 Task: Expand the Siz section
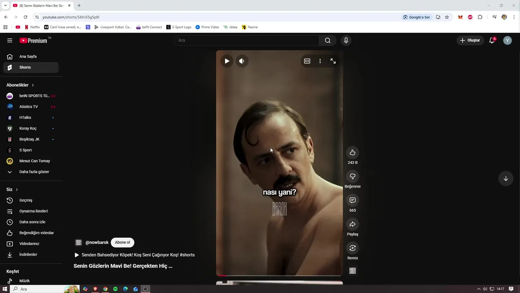point(12,190)
